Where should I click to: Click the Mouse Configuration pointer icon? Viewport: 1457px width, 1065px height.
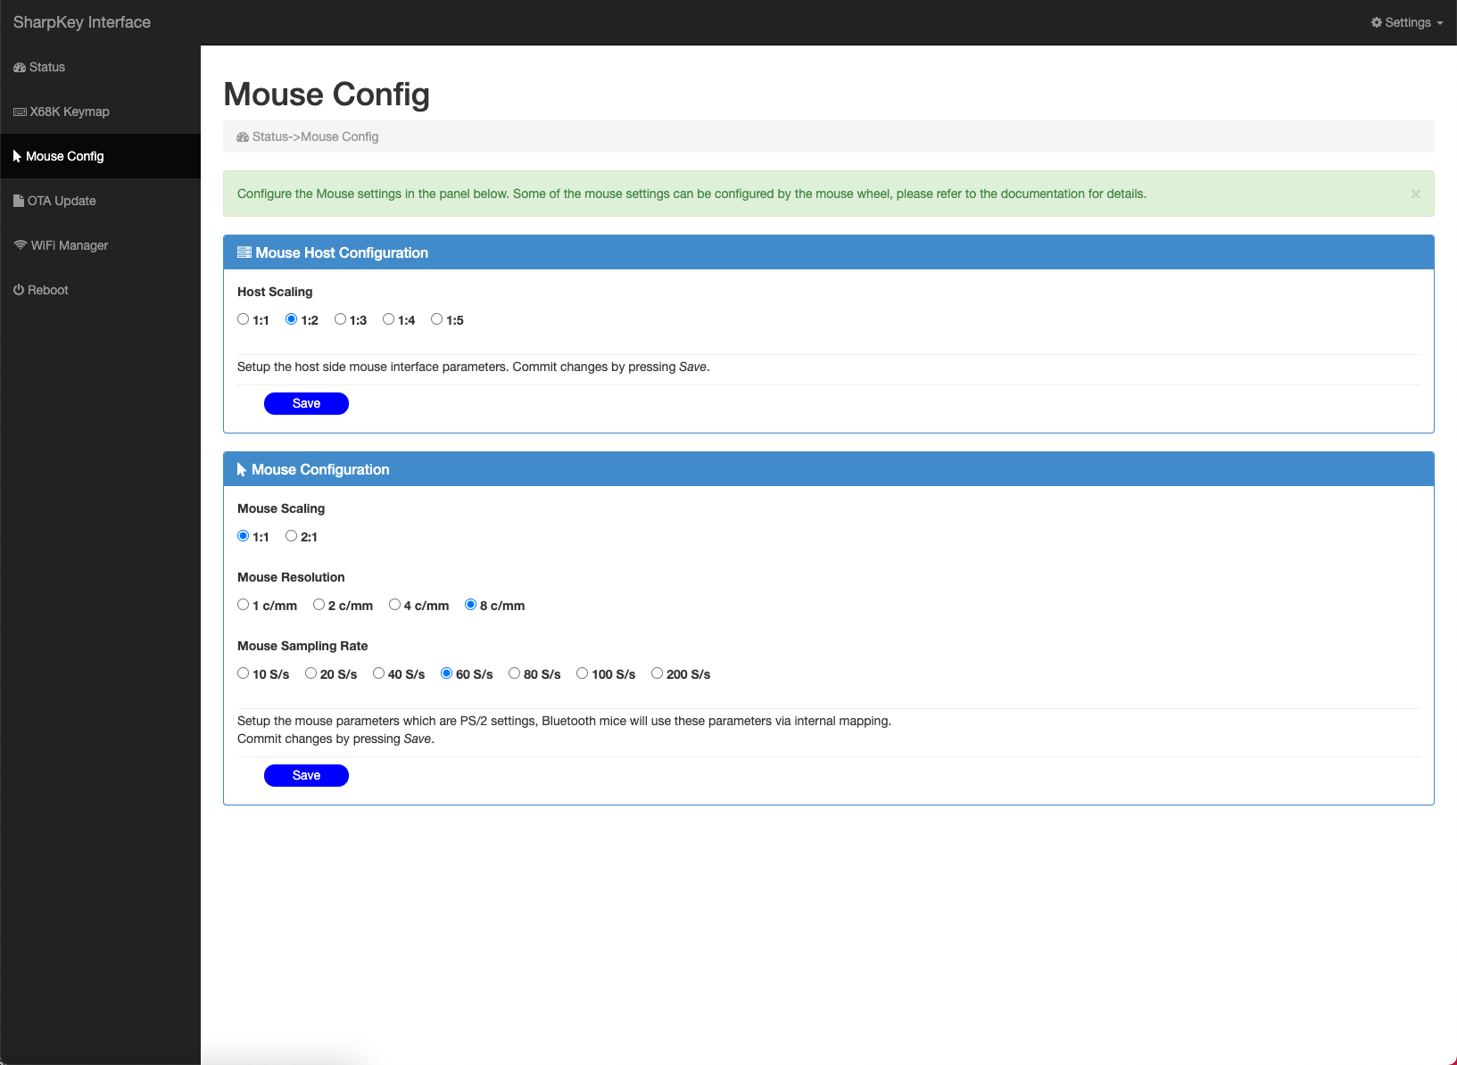(x=242, y=469)
